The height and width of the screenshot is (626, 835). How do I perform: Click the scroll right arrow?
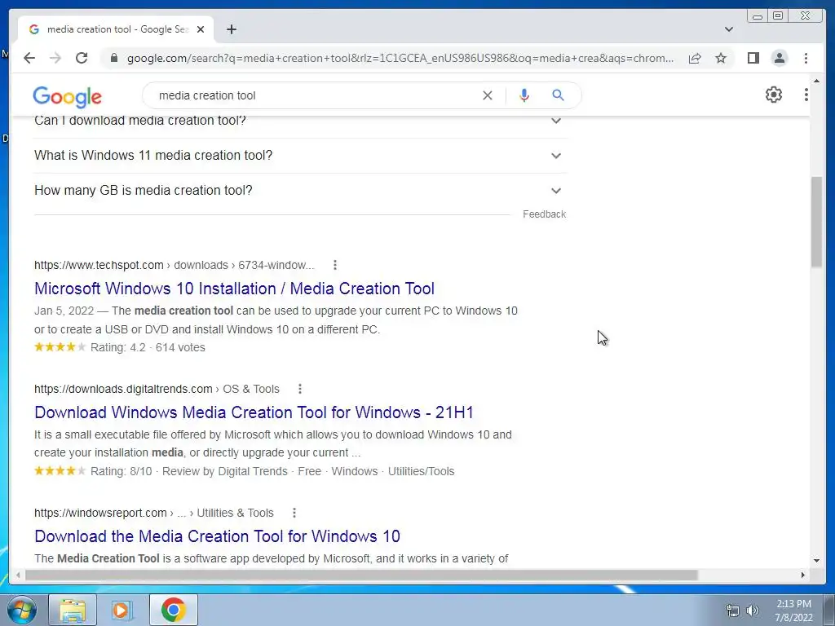click(803, 575)
